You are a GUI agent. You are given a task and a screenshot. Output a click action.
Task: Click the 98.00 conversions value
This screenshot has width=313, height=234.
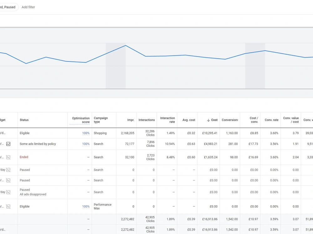click(234, 157)
